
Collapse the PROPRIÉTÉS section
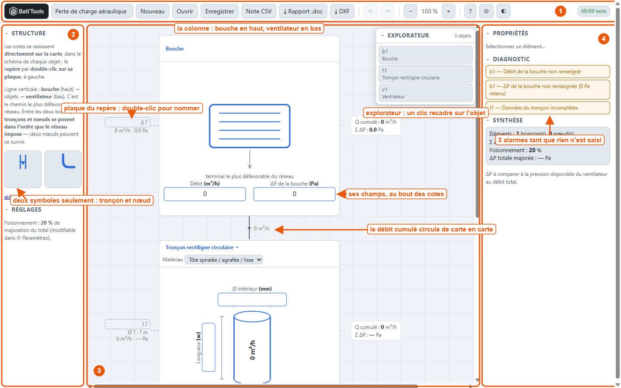pyautogui.click(x=488, y=33)
